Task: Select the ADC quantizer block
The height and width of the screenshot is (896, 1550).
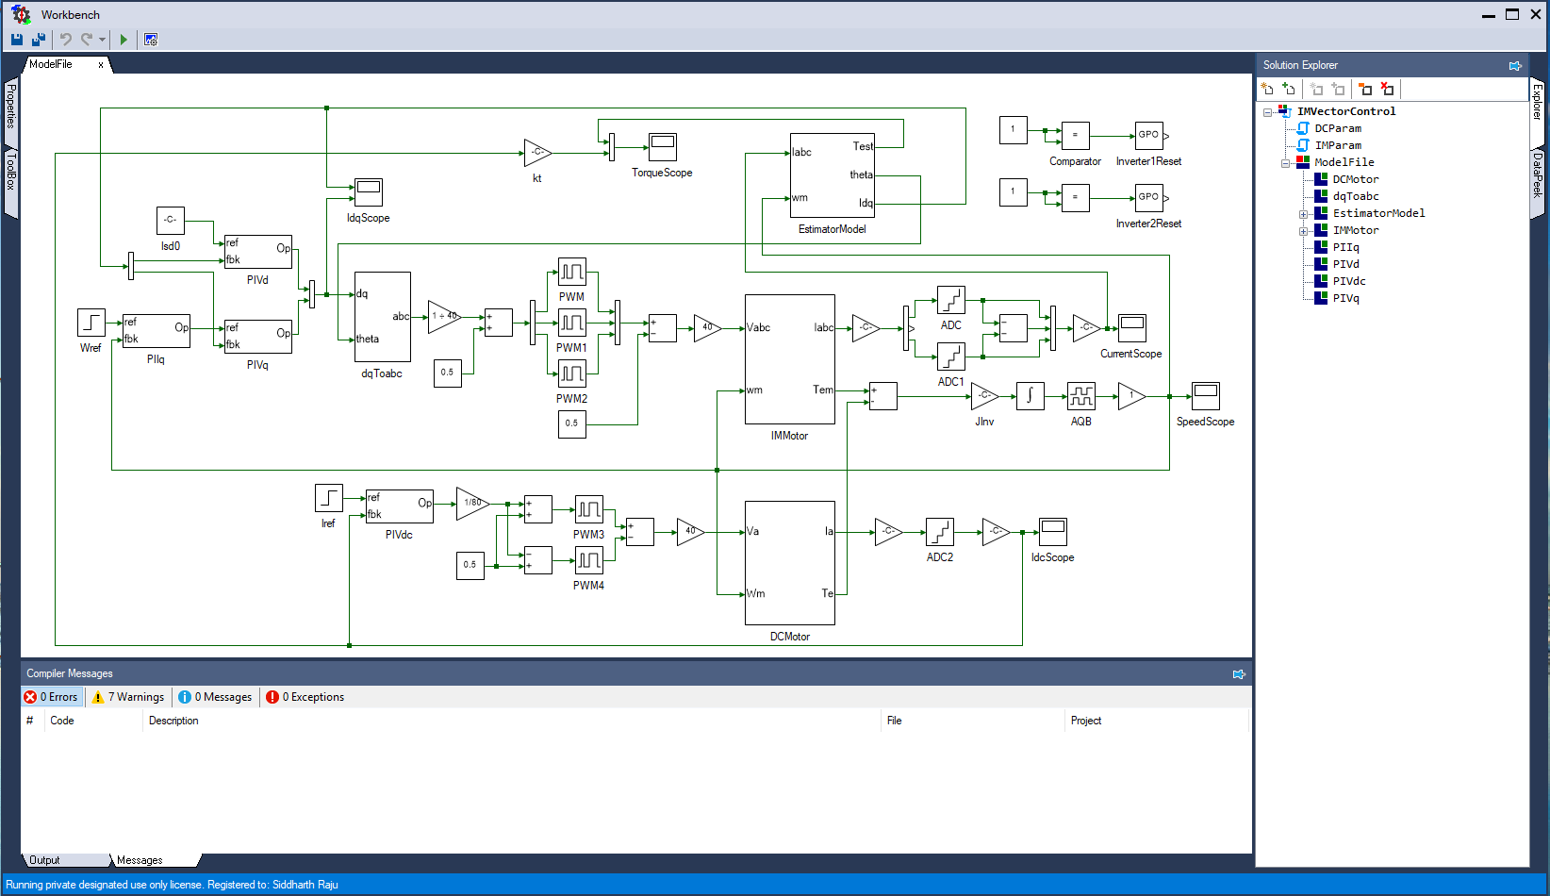Action: 951,300
